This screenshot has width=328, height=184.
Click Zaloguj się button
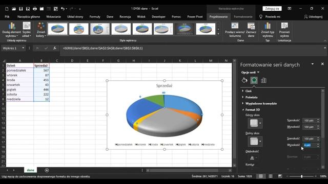(272, 9)
